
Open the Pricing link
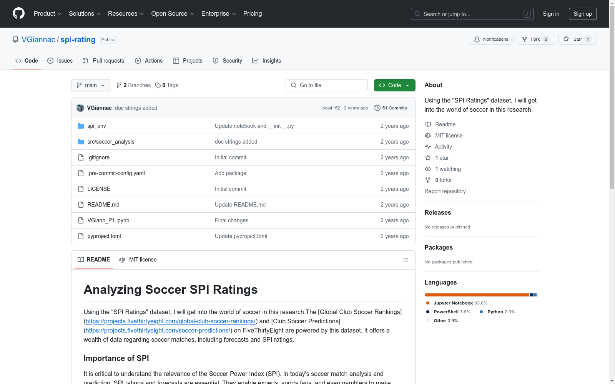pyautogui.click(x=253, y=13)
